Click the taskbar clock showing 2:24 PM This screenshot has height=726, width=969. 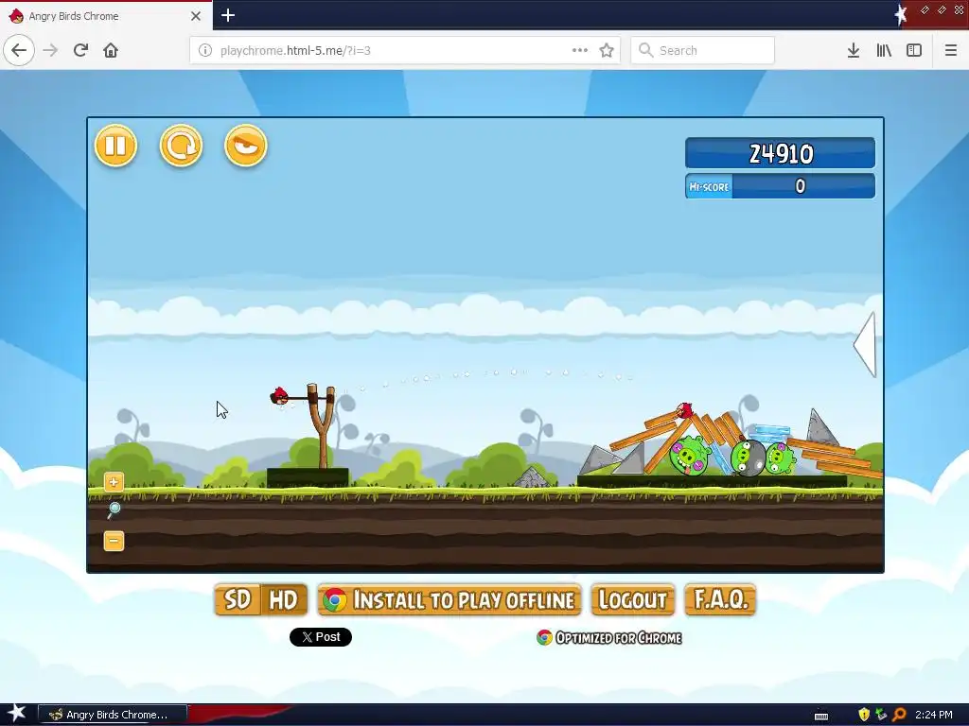934,715
